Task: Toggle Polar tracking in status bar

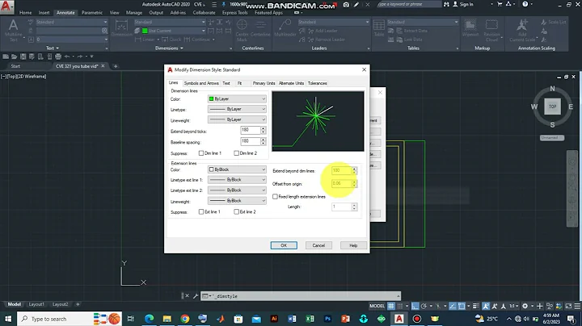Action: (x=424, y=306)
